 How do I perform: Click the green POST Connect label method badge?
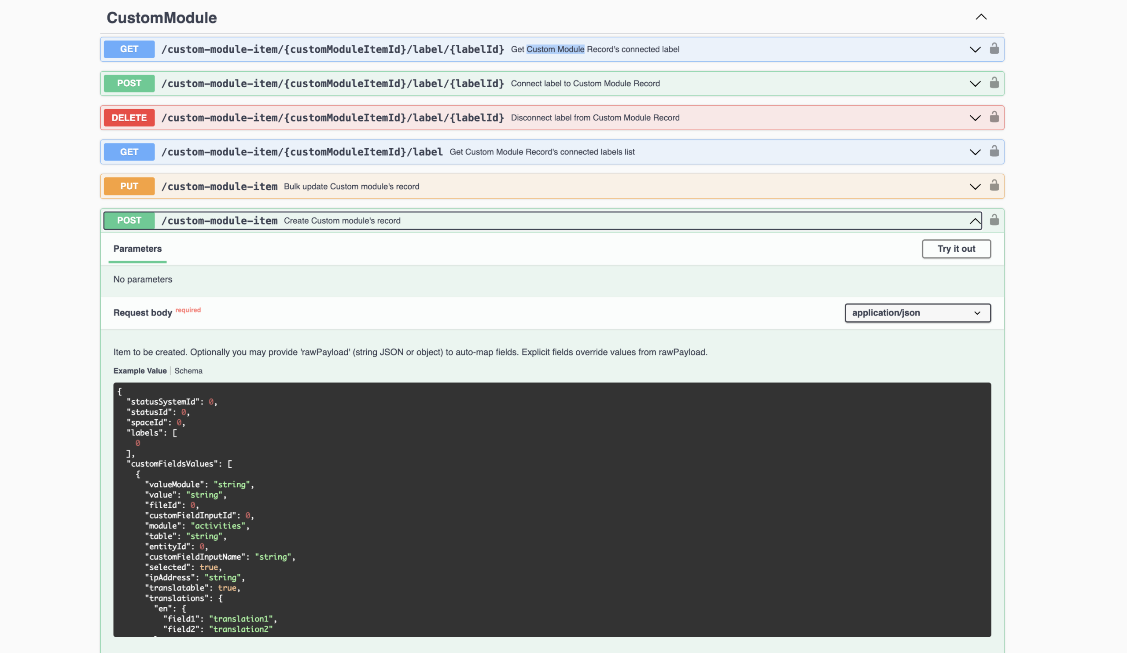[x=129, y=83]
